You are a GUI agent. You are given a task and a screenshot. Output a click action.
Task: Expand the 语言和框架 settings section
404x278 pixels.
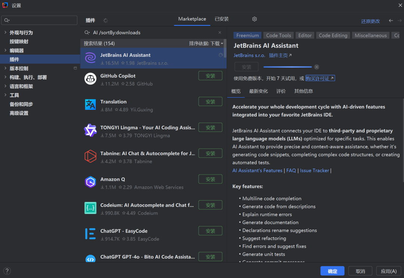(x=5, y=86)
